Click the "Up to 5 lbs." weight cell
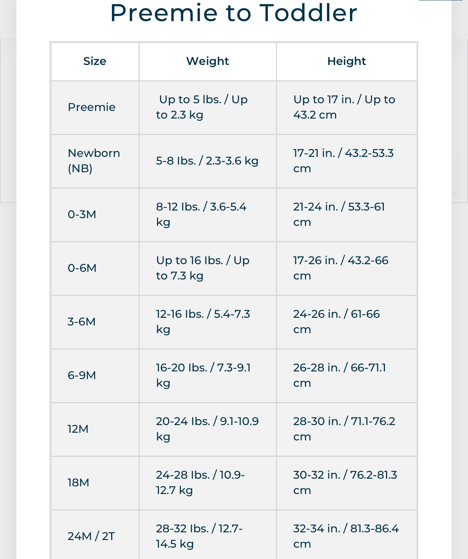The width and height of the screenshot is (468, 559). [x=202, y=107]
